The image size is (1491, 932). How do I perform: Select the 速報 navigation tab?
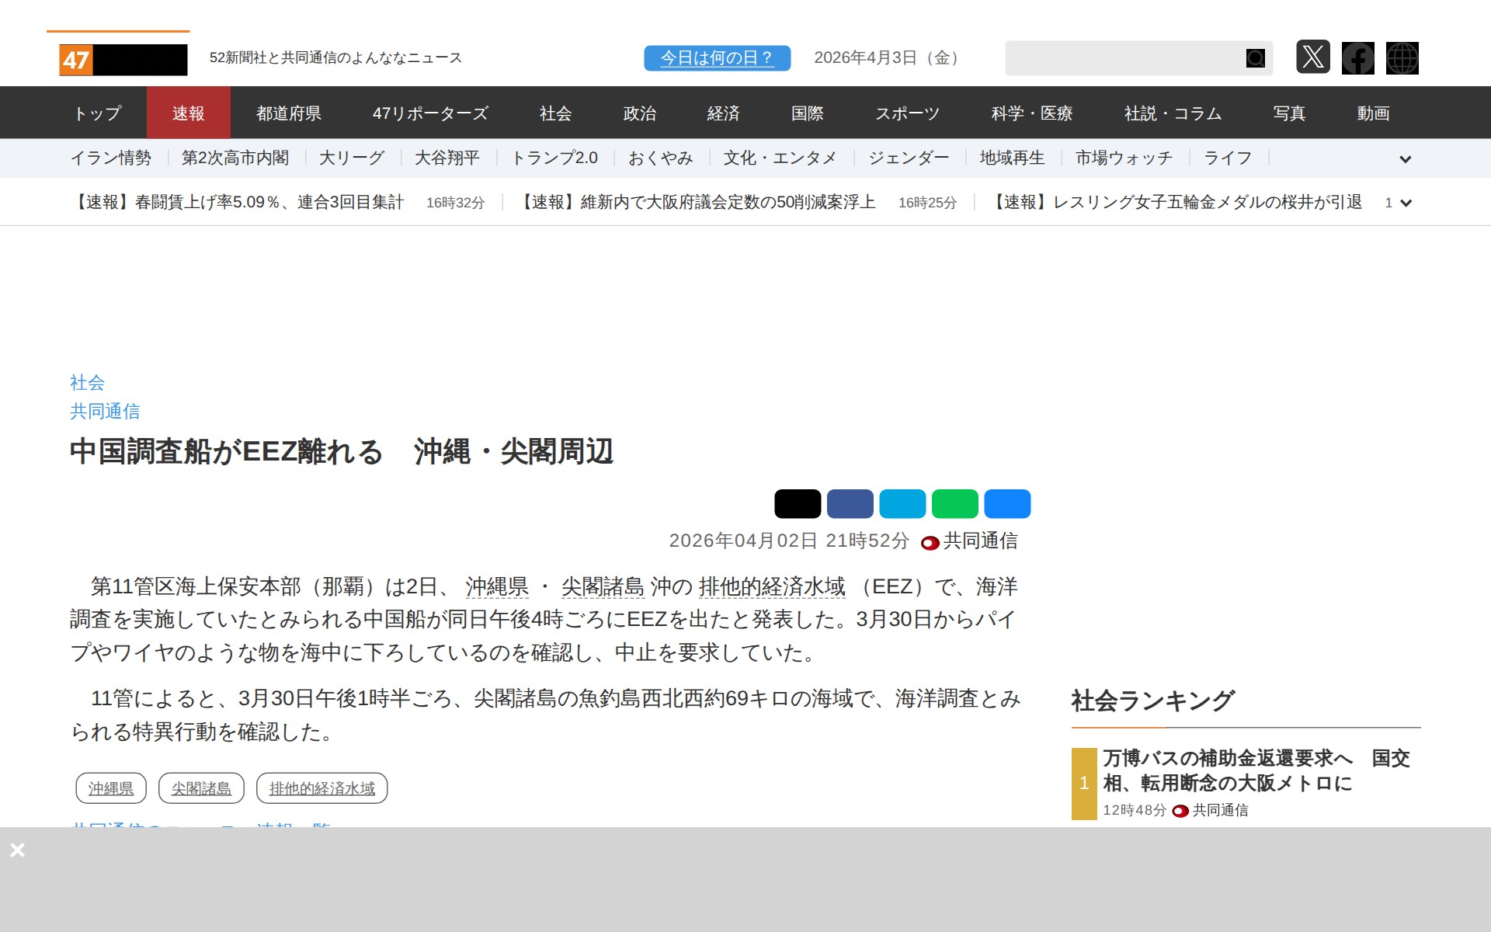[x=188, y=113]
